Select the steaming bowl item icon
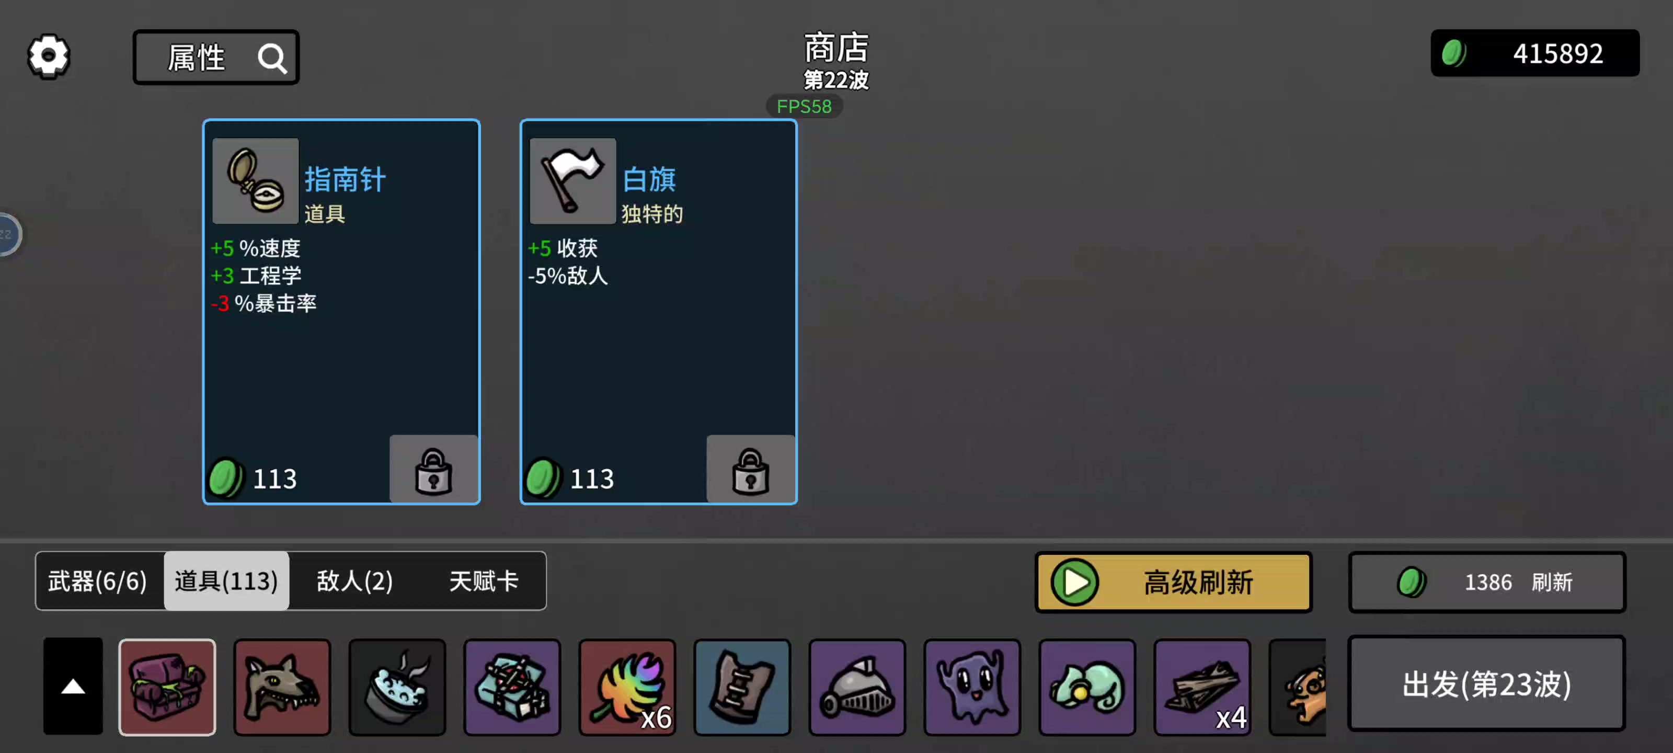This screenshot has height=753, width=1673. pyautogui.click(x=397, y=687)
